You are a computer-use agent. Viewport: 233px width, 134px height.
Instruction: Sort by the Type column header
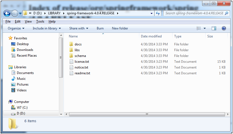tap(178, 36)
